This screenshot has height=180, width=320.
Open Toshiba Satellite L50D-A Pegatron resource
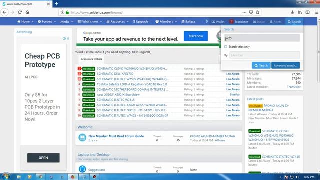pyautogui.click(x=132, y=84)
